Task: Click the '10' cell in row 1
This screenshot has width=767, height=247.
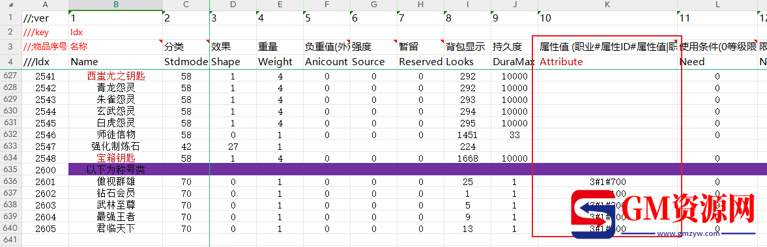Action: pyautogui.click(x=607, y=18)
